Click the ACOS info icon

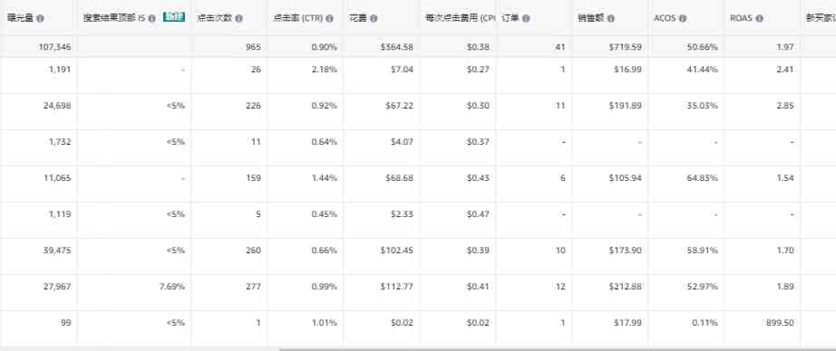coord(683,19)
